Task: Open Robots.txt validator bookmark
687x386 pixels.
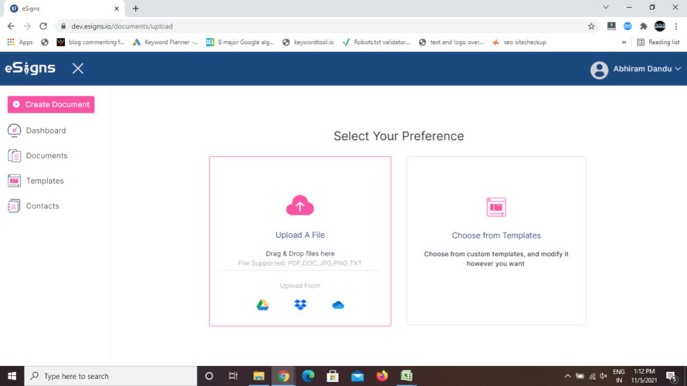Action: coord(377,42)
